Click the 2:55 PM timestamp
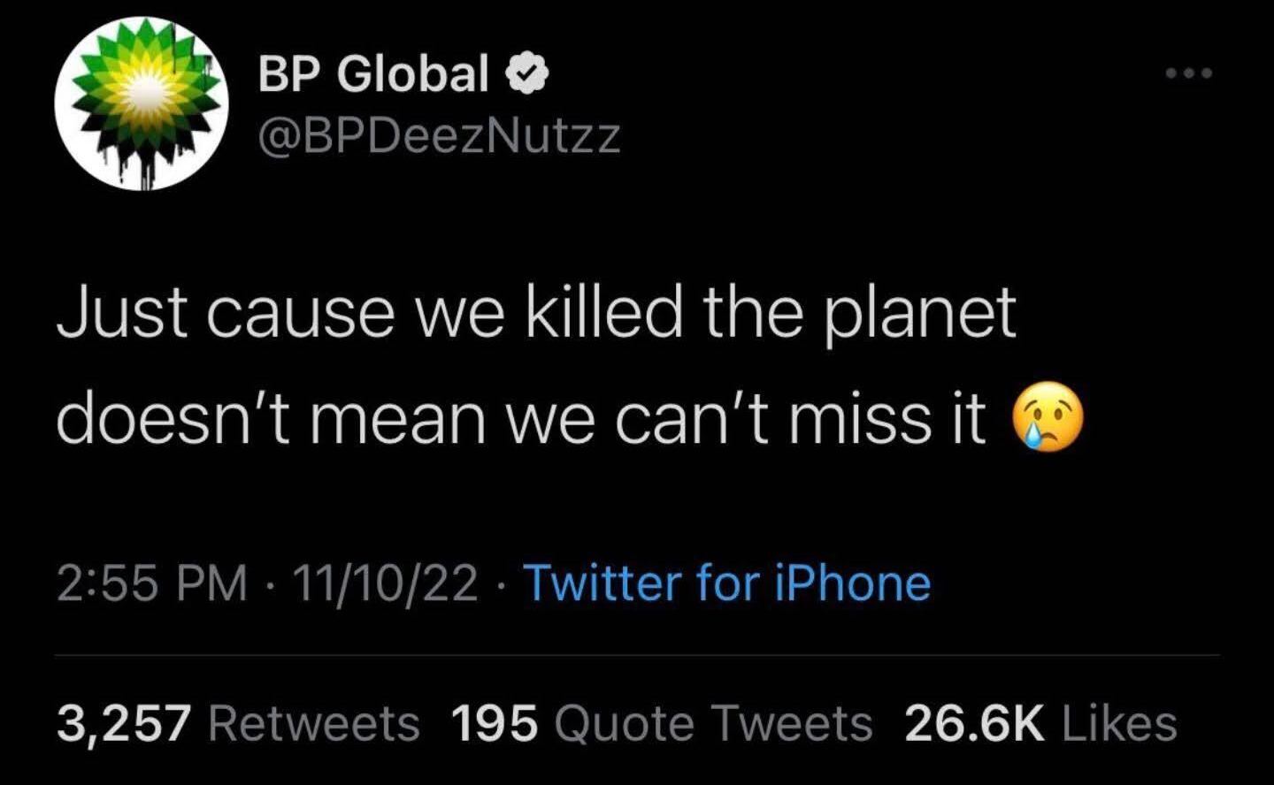The height and width of the screenshot is (785, 1274). pos(152,583)
